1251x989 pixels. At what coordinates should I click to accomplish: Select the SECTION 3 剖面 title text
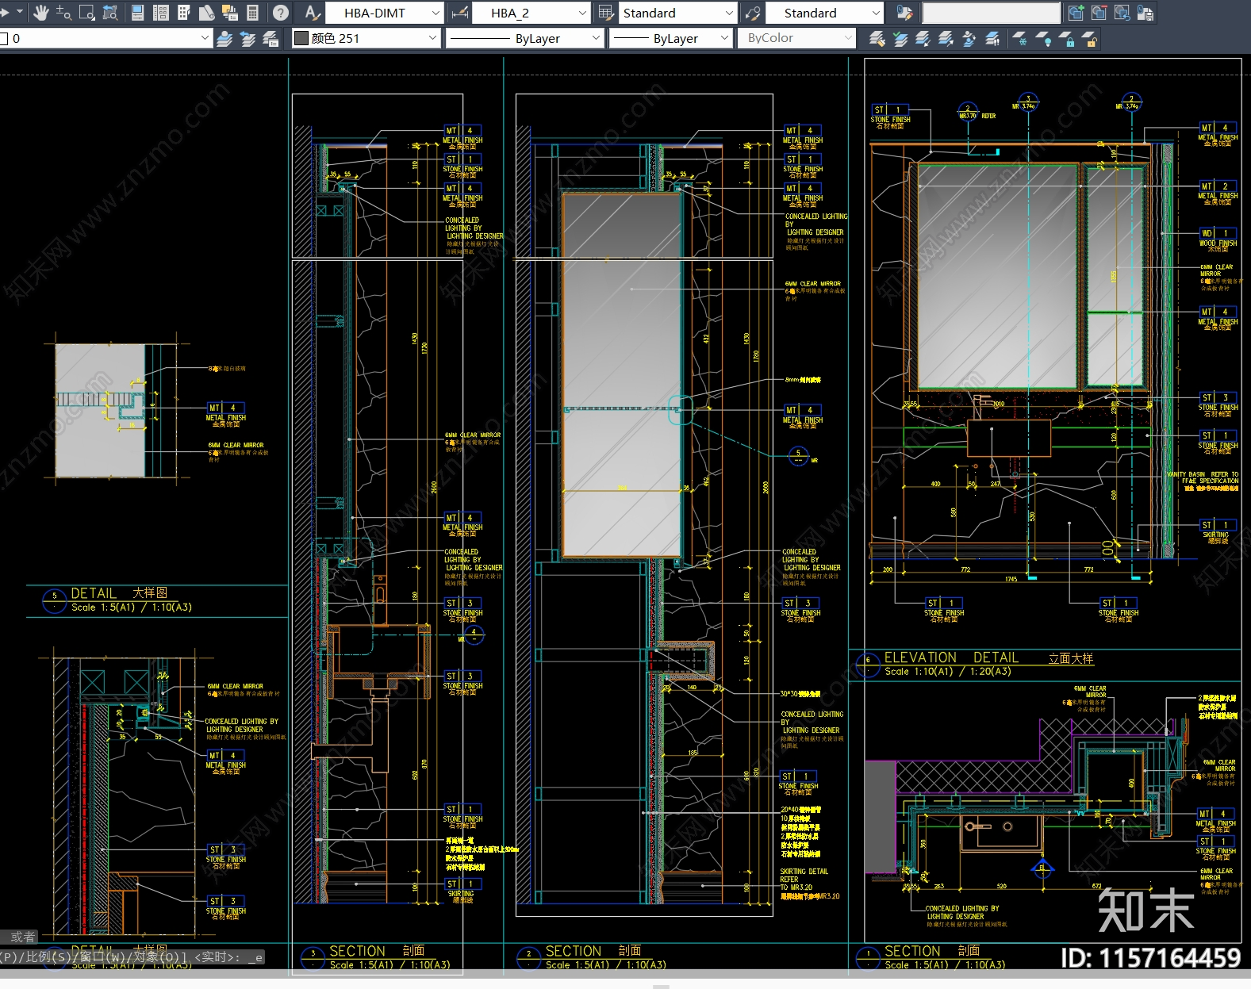coord(377,950)
